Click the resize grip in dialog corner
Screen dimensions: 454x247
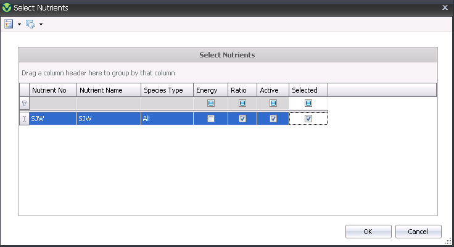pos(448,241)
